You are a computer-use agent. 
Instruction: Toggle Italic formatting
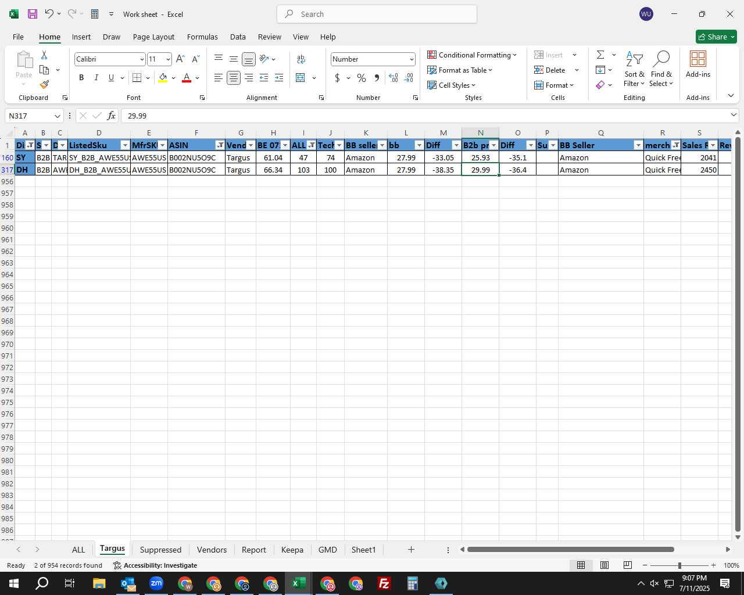96,78
